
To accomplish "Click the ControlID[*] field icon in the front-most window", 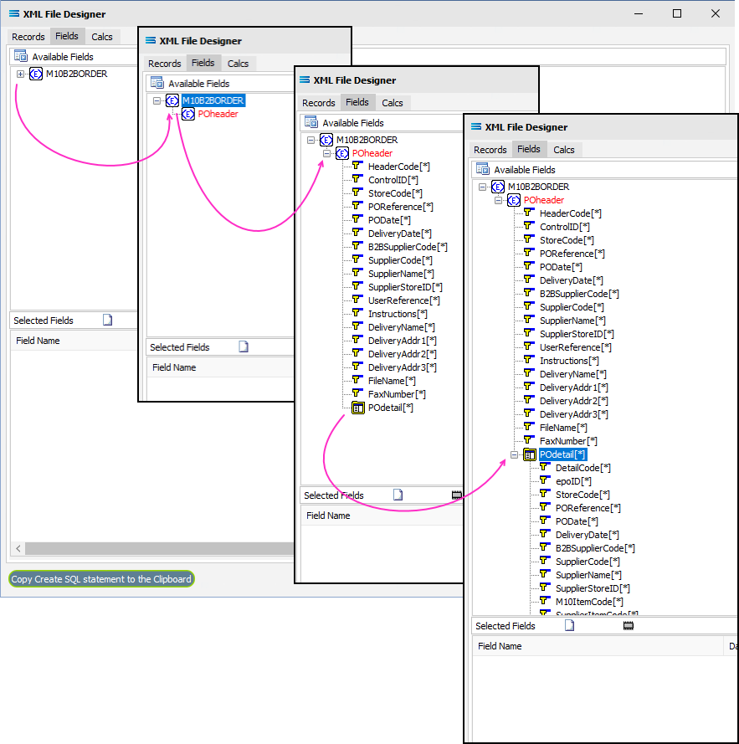I will pos(528,226).
